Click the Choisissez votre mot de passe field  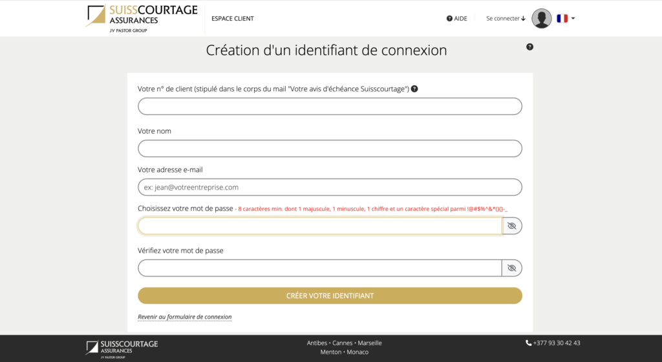click(320, 226)
